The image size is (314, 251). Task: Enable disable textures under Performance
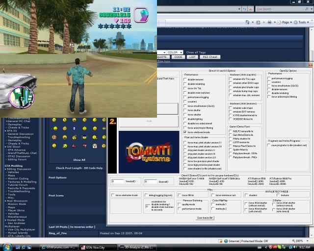click(186, 79)
